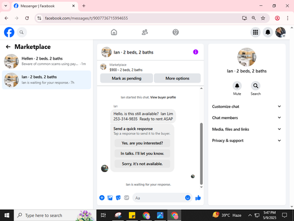Click purple conversation information icon
294x221 pixels.
[x=196, y=52]
